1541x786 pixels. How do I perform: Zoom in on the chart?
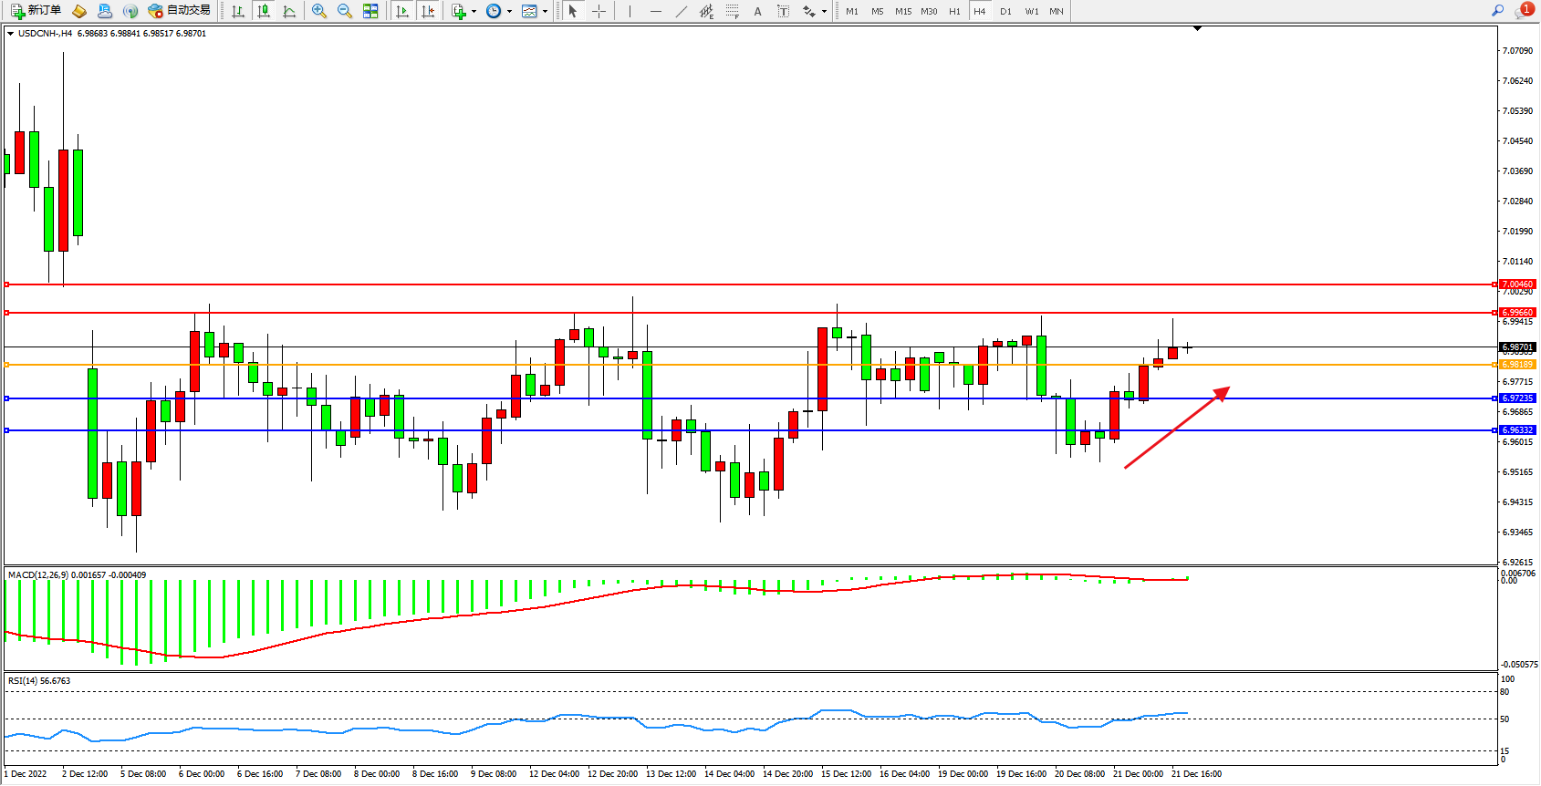click(x=319, y=11)
